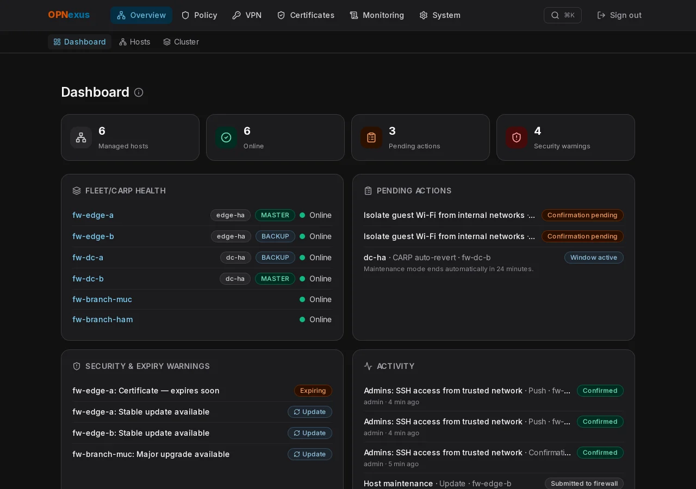Open host fw-edge-a
Image resolution: width=696 pixels, height=489 pixels.
(x=93, y=215)
